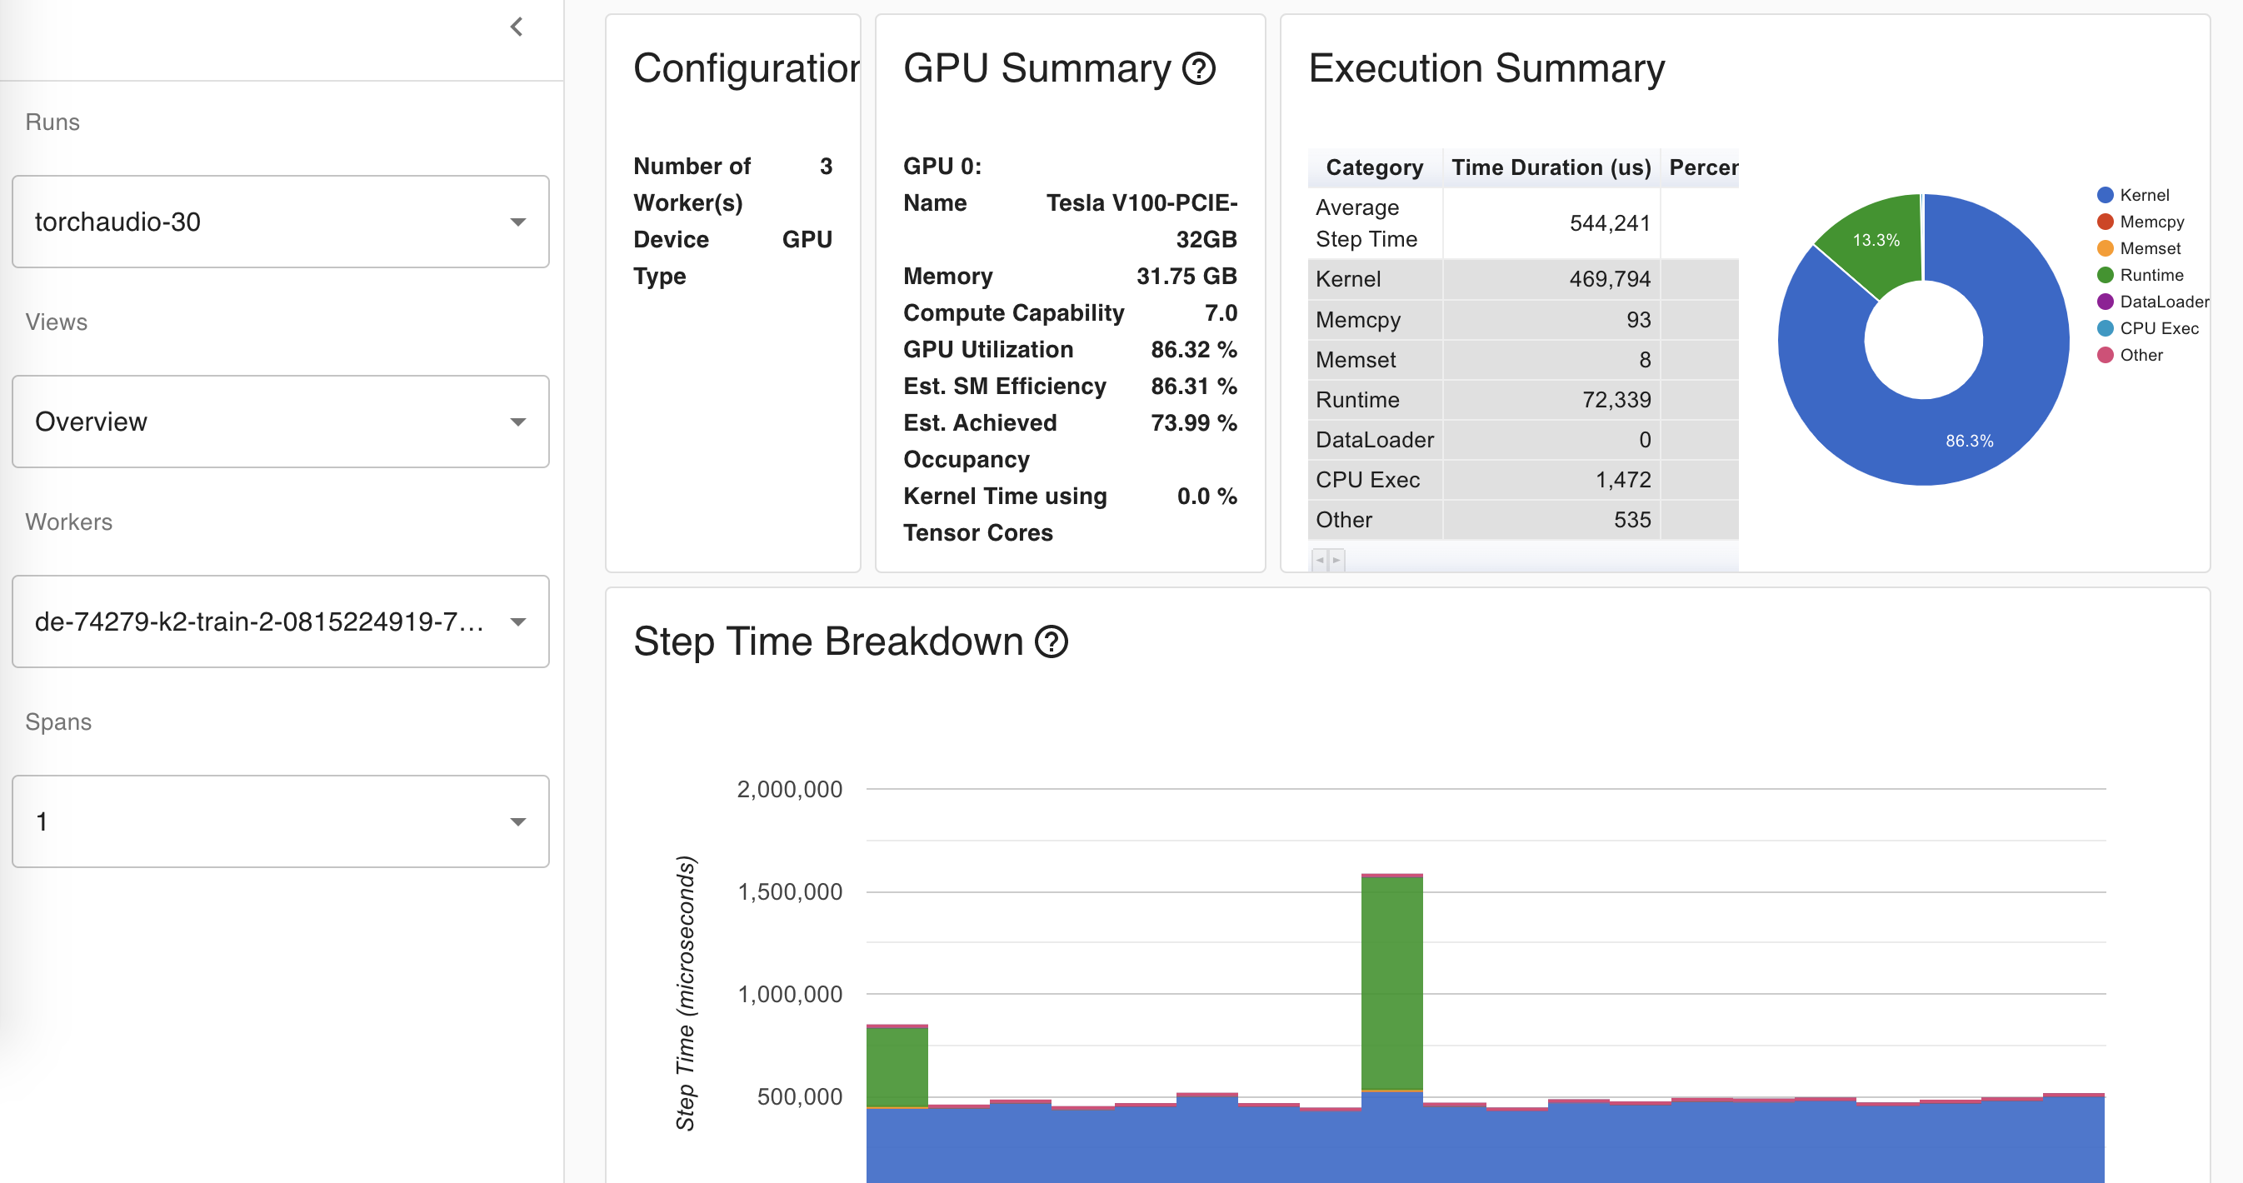Open the Step Time Breakdown help icon
This screenshot has width=2243, height=1183.
[x=1051, y=642]
